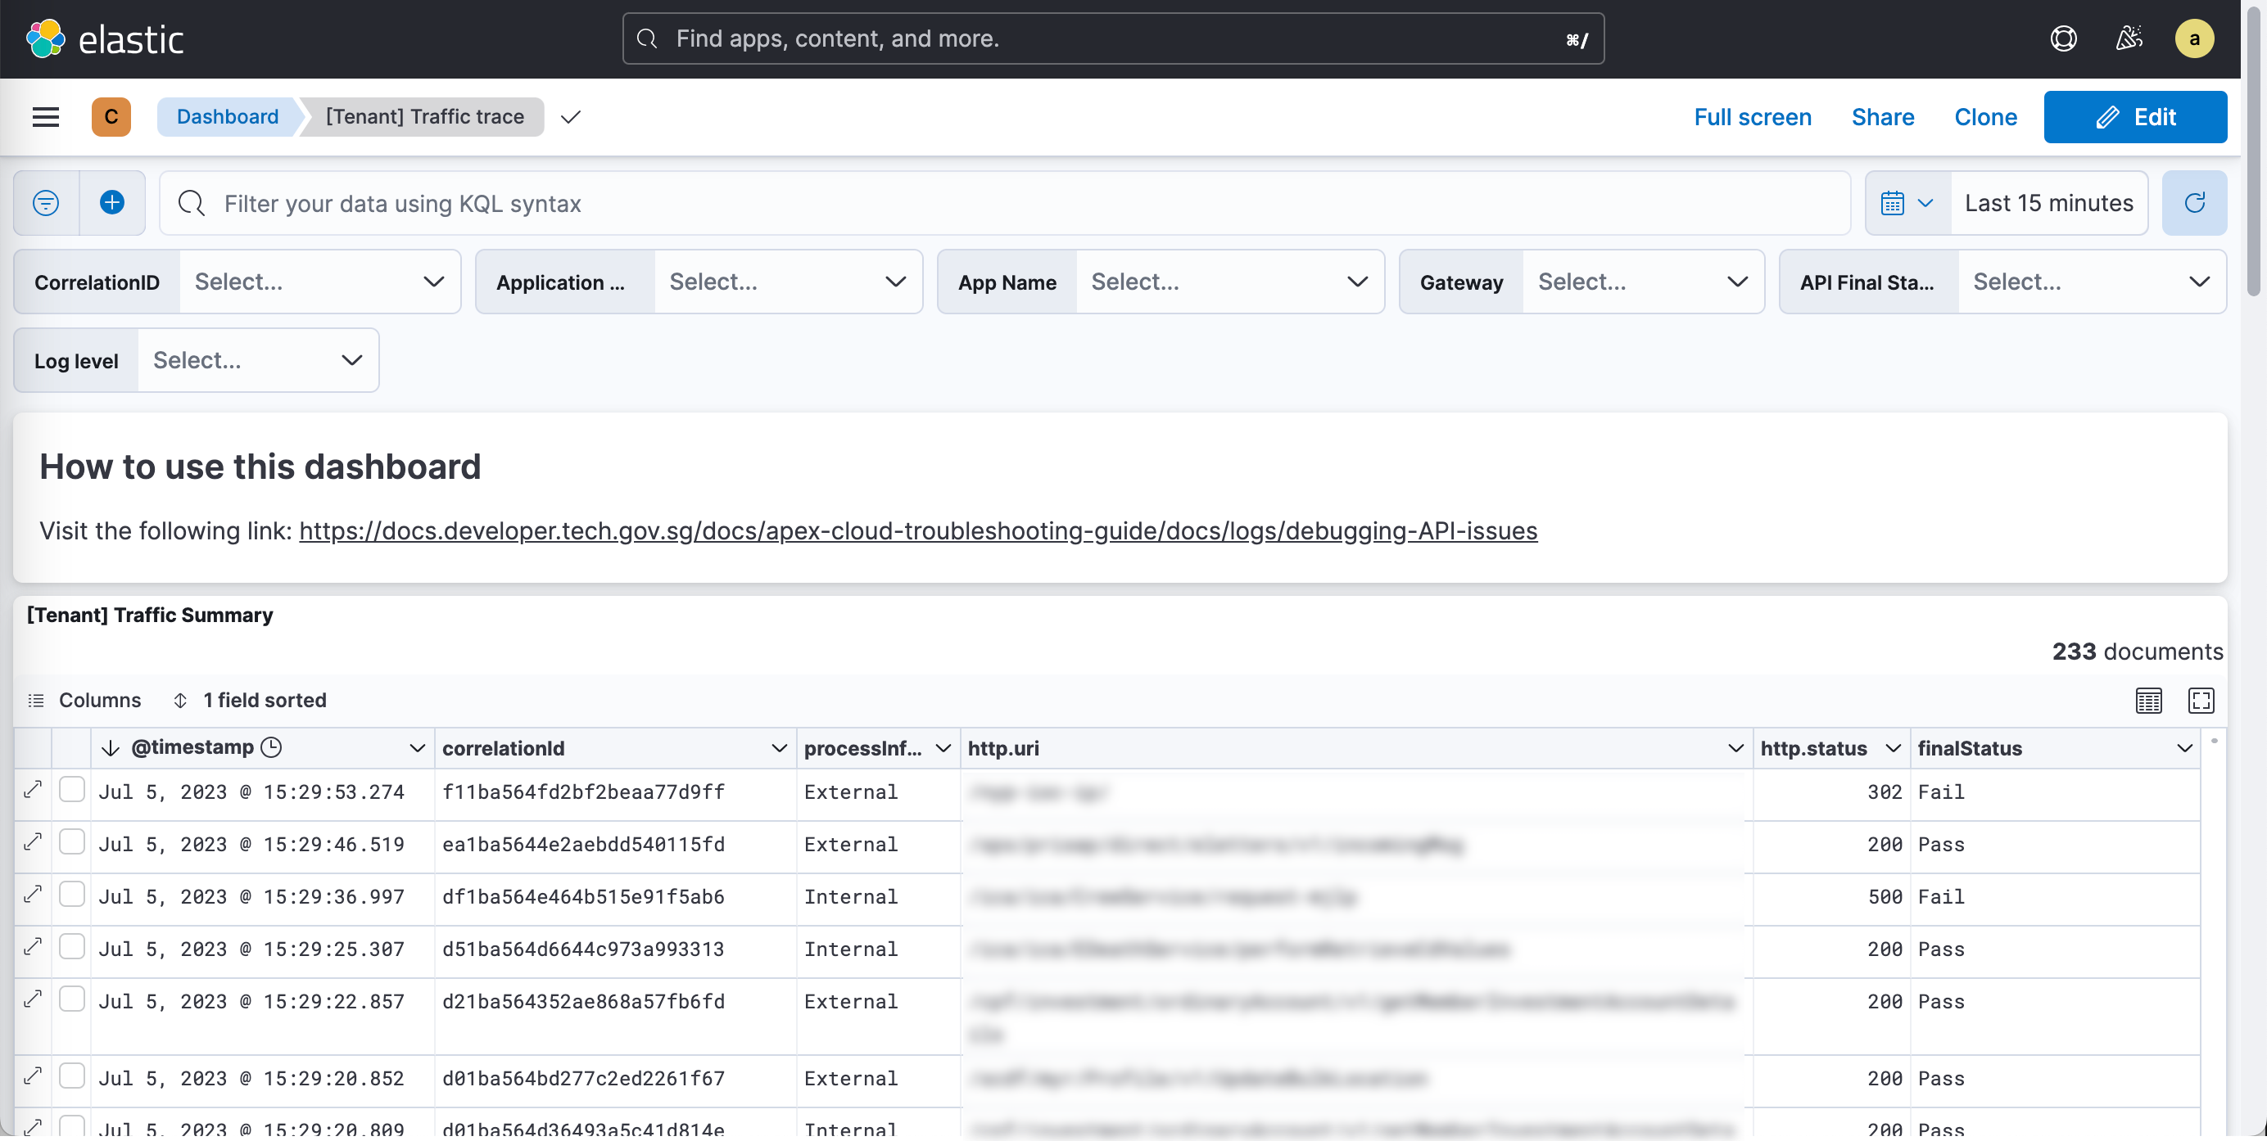Switch to the Dashboard breadcrumb
This screenshot has height=1141, width=2267.
(227, 116)
